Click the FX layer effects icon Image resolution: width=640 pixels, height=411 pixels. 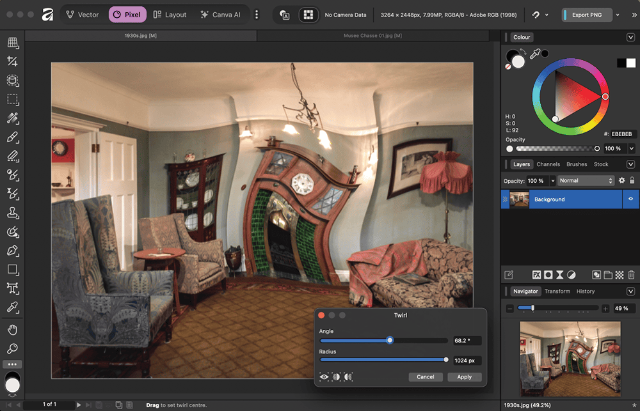(x=537, y=275)
